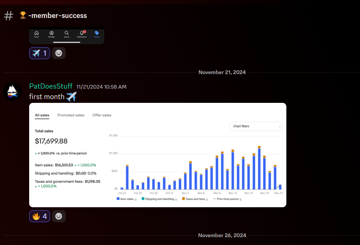Switch to the Promoted sales tab
This screenshot has width=360, height=245.
71,115
